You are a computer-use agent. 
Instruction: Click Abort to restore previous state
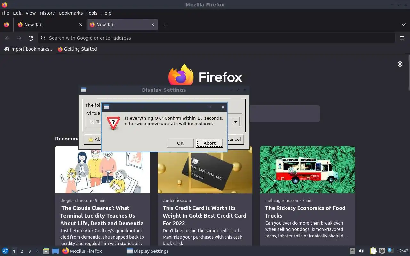pos(209,143)
